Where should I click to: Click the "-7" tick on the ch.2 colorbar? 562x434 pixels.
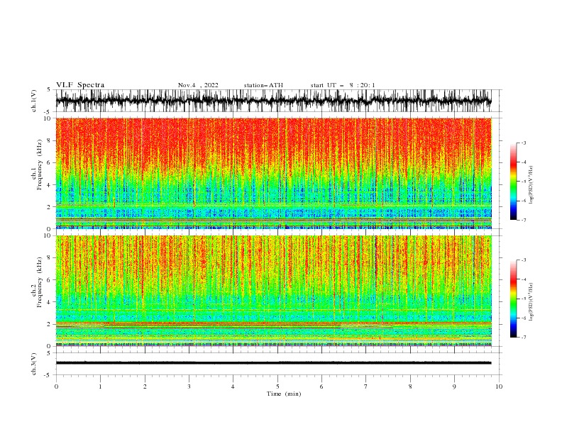pos(524,338)
